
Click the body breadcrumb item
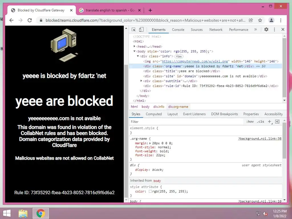145,107
